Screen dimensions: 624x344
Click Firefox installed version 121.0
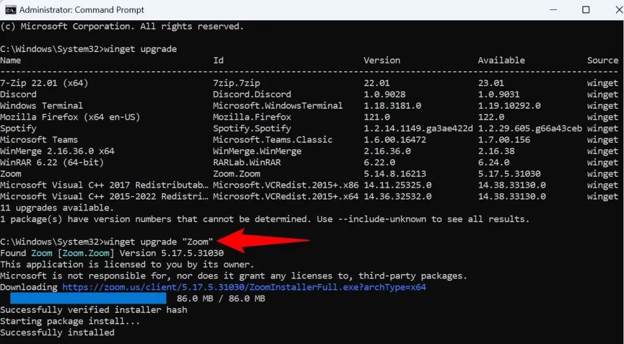[377, 117]
